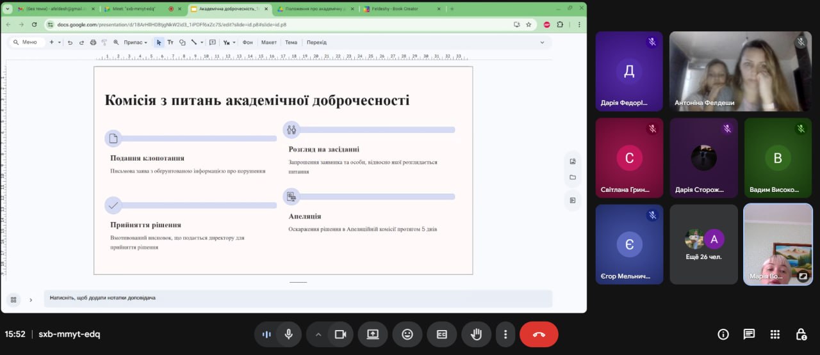The height and width of the screenshot is (355, 820).
Task: Click the speaker notes field
Action: point(298,297)
